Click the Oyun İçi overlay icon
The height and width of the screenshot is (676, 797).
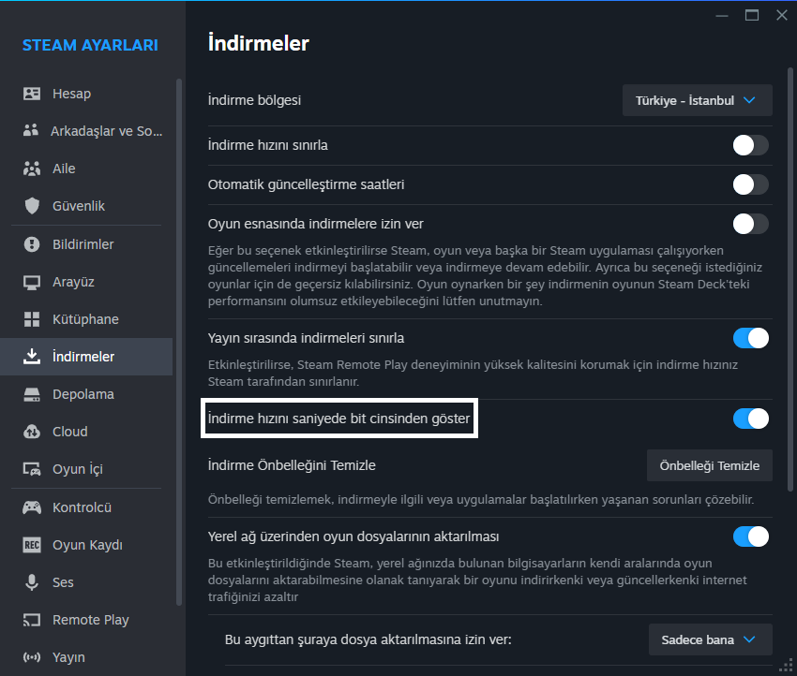coord(32,469)
